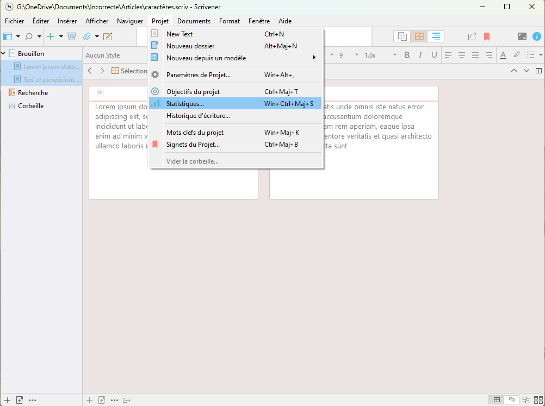Open corkboard options sliders icon

(526, 399)
